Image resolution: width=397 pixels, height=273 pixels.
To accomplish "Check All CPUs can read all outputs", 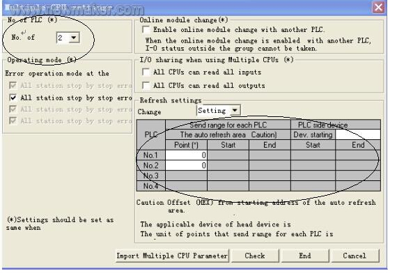I will point(146,86).
